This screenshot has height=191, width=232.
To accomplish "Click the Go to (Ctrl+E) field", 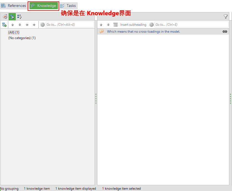I will [x=191, y=25].
